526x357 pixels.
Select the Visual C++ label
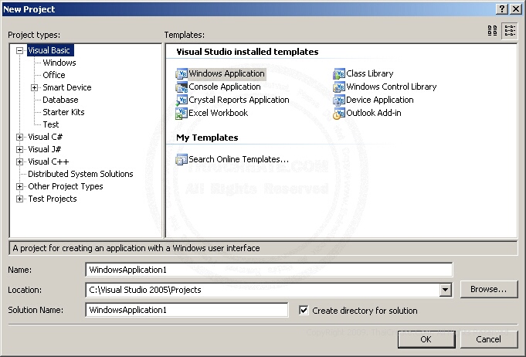point(49,161)
